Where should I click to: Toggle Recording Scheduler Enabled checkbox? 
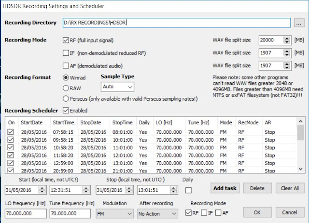(x=66, y=110)
